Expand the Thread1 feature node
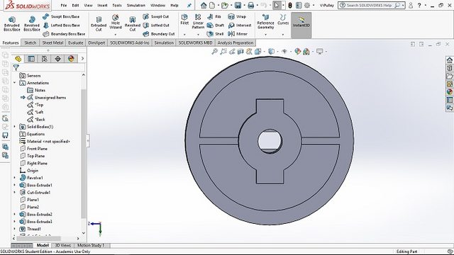 15,229
